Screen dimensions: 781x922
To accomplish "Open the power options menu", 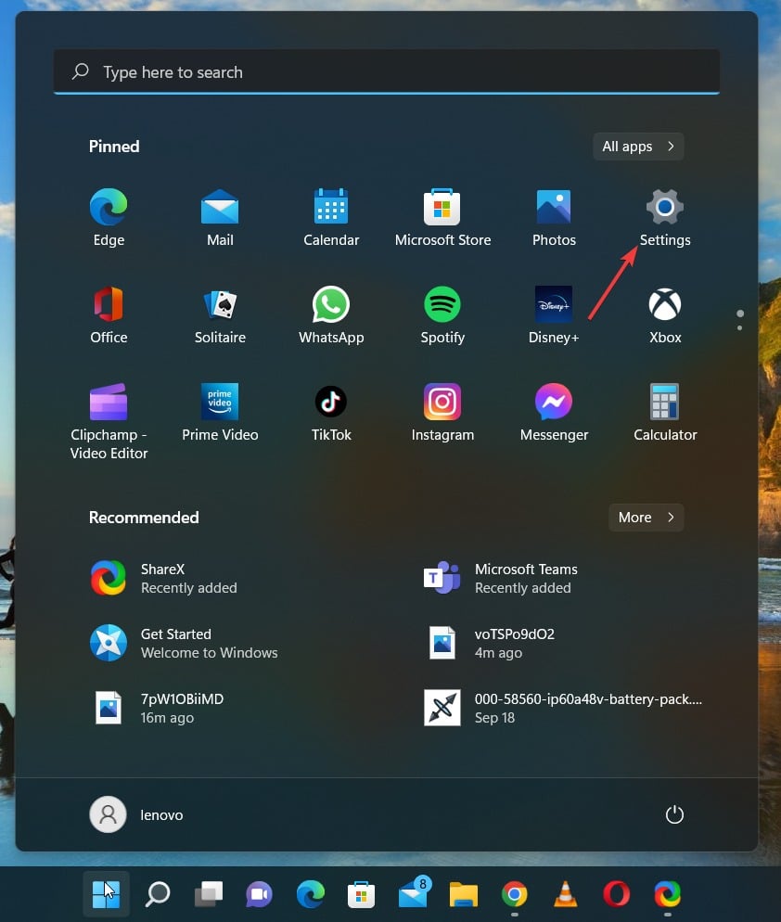I will pyautogui.click(x=674, y=814).
